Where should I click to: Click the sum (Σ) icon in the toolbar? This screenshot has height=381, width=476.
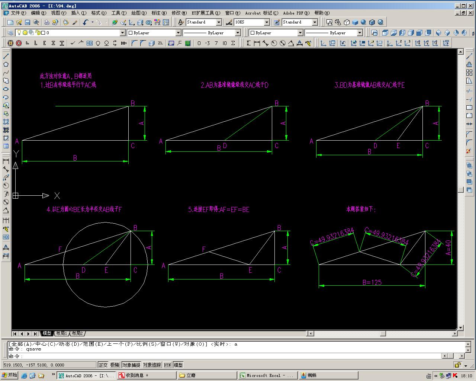(x=233, y=43)
